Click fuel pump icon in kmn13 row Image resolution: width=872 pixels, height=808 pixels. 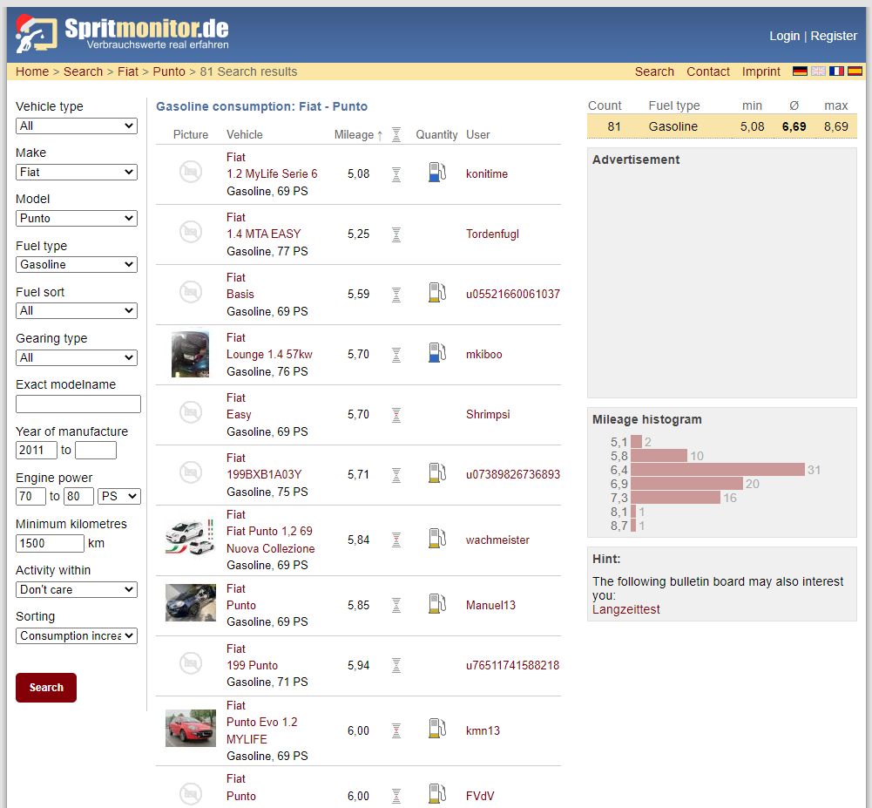[437, 729]
